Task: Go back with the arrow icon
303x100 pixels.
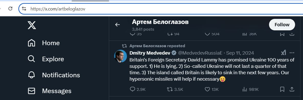Action: [118, 24]
